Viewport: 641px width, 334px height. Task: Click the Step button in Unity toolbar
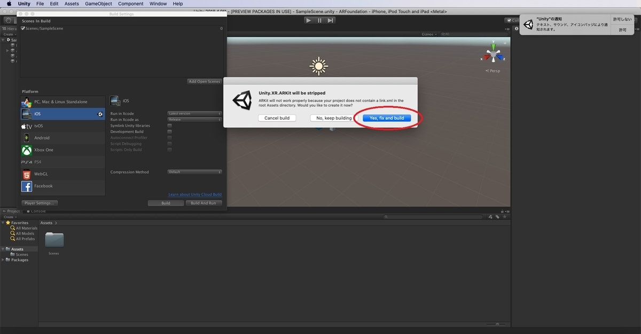tap(331, 20)
